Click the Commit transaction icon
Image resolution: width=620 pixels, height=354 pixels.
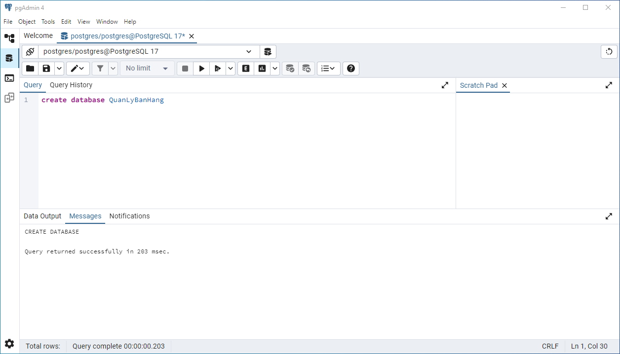point(290,69)
